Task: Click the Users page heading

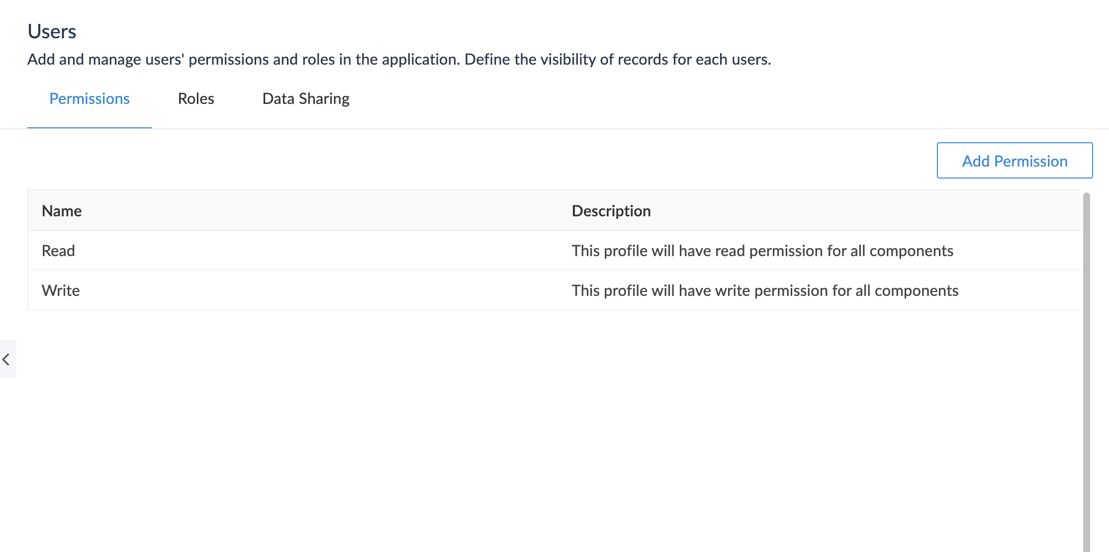Action: pyautogui.click(x=52, y=31)
